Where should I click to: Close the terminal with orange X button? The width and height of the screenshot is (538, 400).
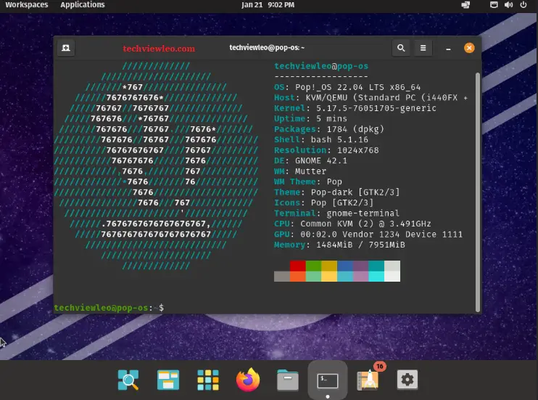pos(469,48)
